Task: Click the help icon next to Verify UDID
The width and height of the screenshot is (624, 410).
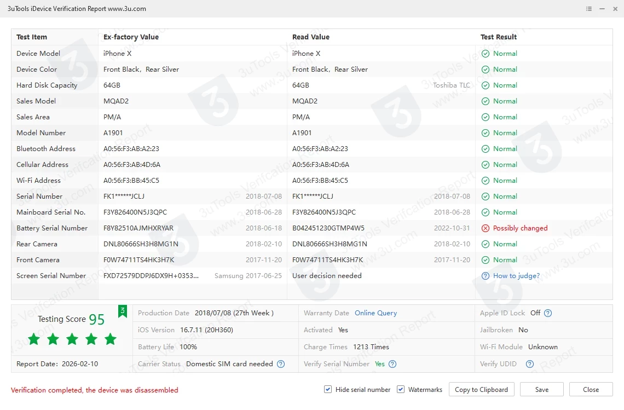Action: pos(529,364)
